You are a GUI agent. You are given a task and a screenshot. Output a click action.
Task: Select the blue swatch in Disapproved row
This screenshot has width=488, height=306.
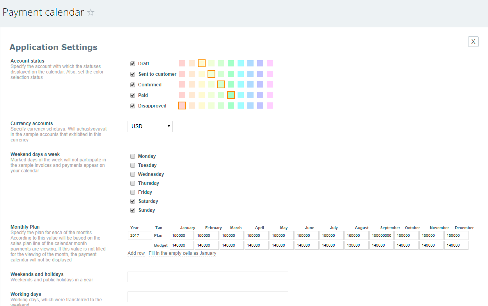(x=250, y=106)
